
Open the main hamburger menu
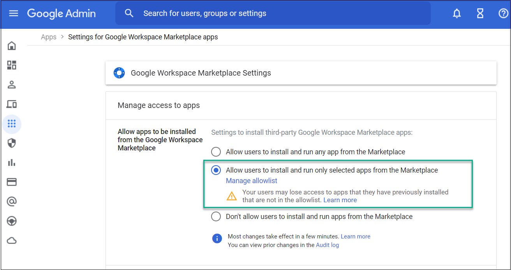tap(14, 13)
